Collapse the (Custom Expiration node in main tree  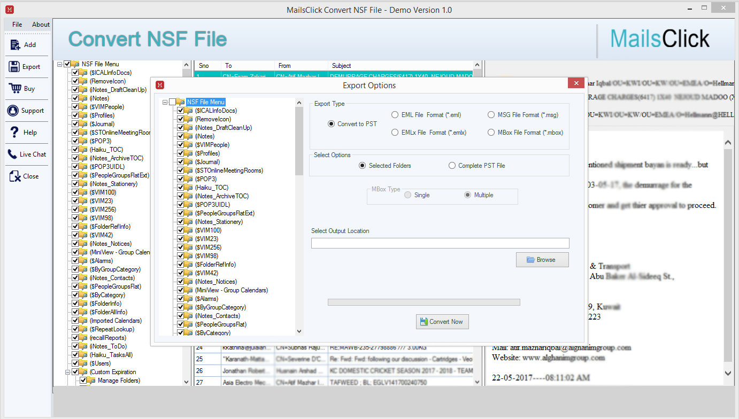[68, 372]
